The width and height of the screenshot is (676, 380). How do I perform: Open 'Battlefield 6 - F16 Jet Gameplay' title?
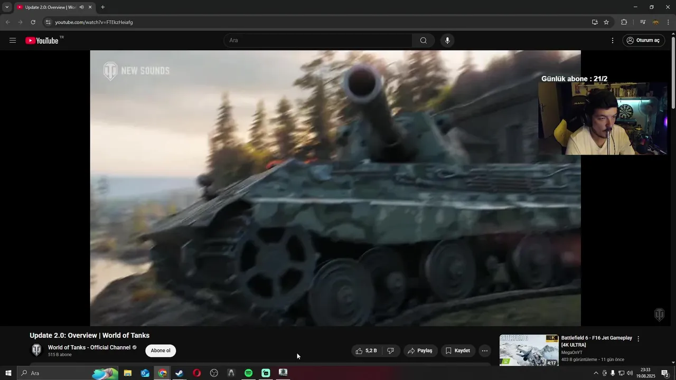596,341
